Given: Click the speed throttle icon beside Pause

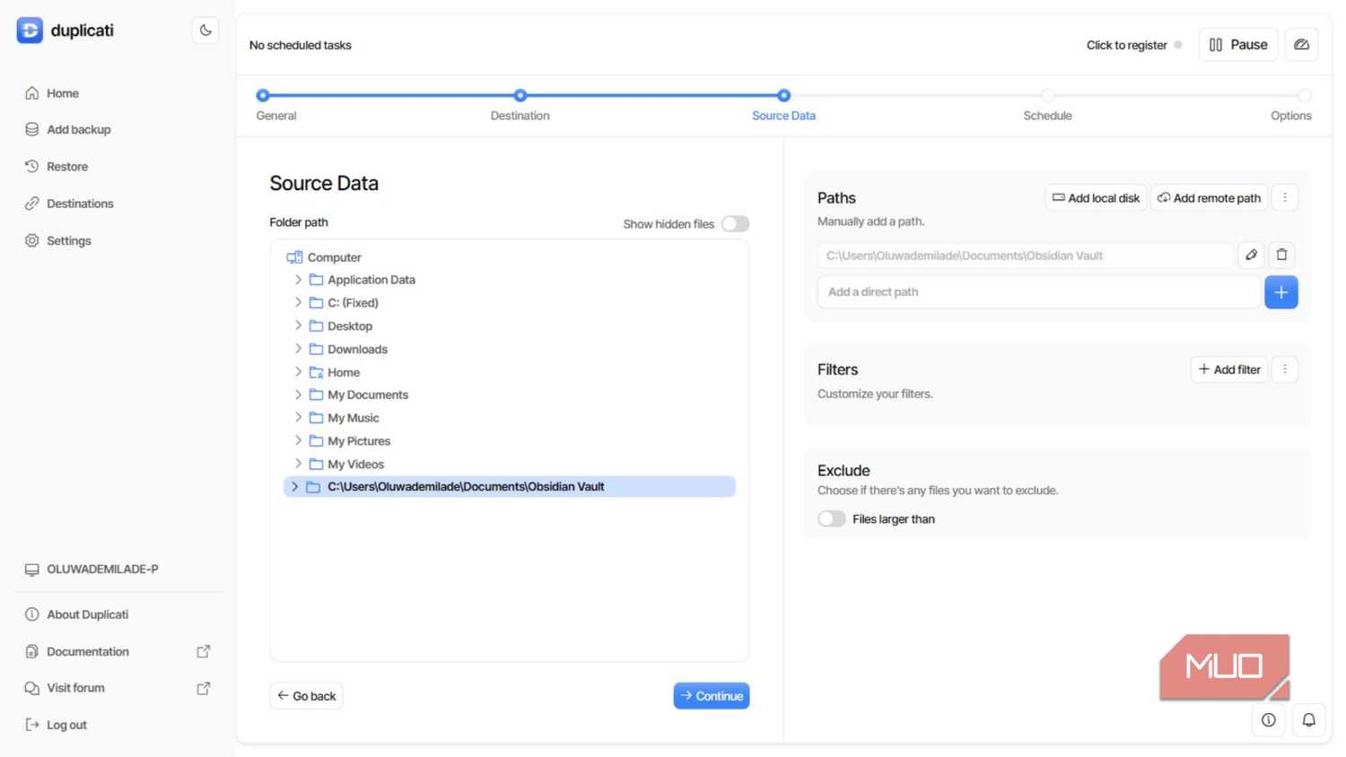Looking at the screenshot, I should (1301, 45).
